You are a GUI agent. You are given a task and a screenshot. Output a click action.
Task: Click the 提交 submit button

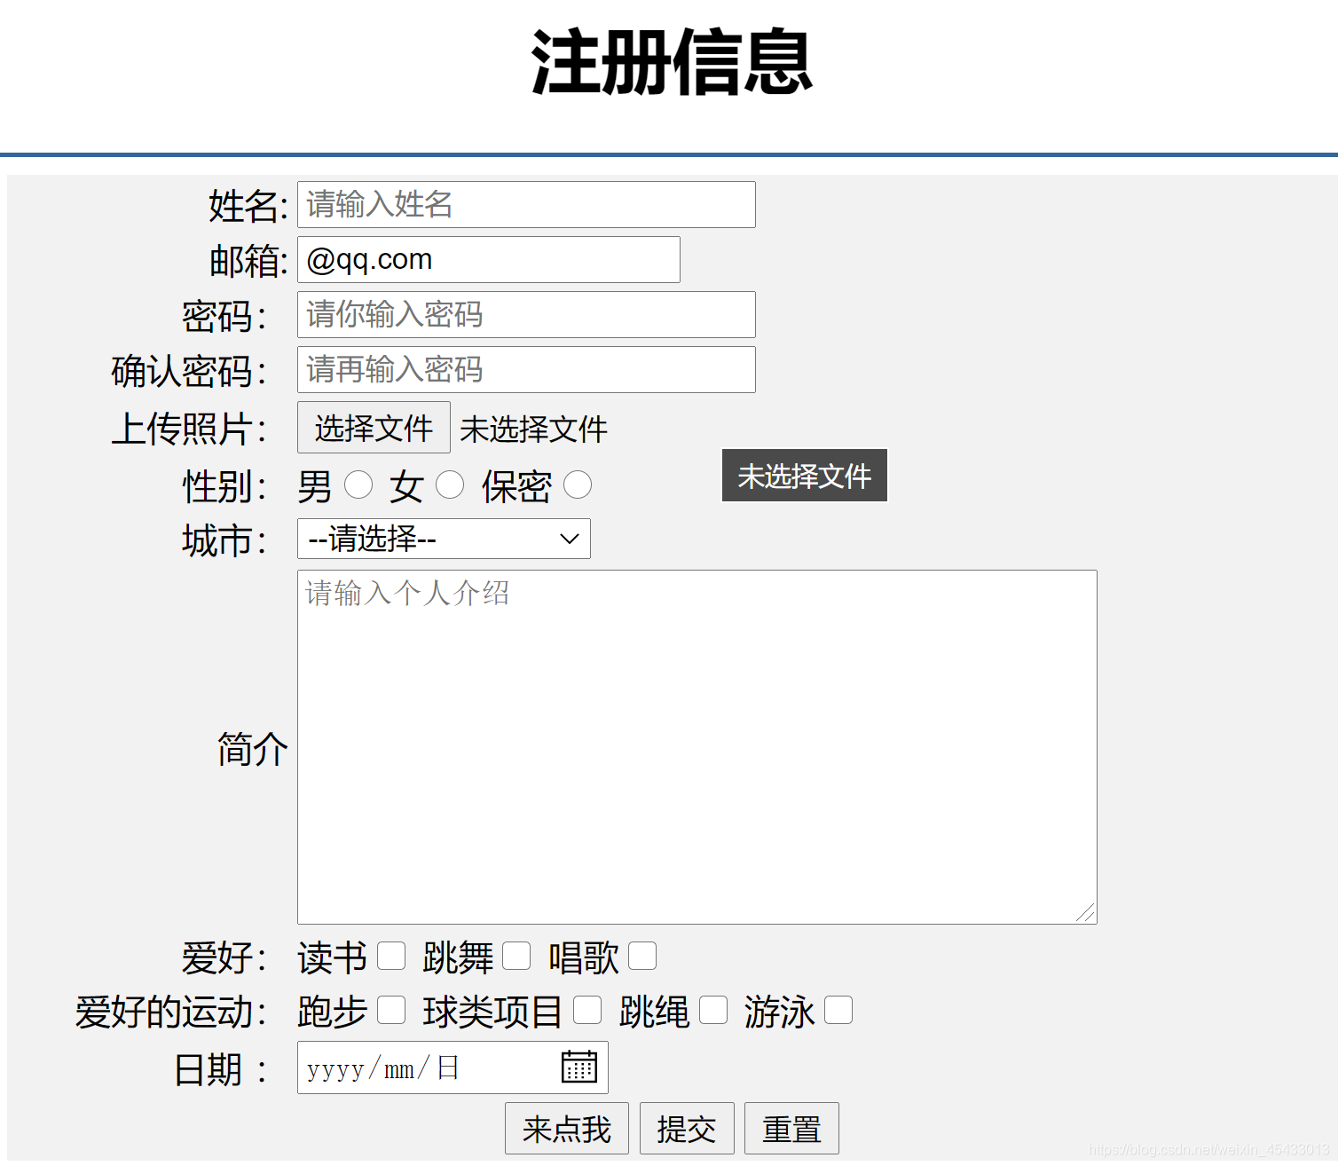pos(687,1129)
